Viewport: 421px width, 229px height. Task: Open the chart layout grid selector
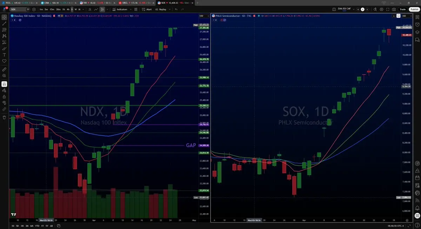point(334,9)
